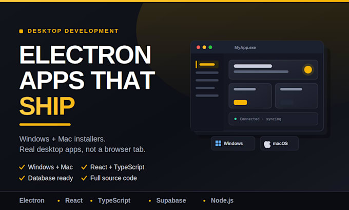Click "Node.js" in the footer bar

[222, 201]
